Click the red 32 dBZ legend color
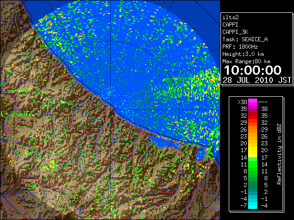 253,116
